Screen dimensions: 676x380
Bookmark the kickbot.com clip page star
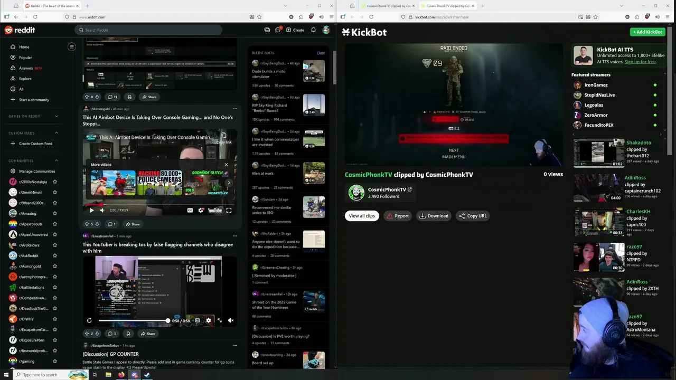[596, 17]
